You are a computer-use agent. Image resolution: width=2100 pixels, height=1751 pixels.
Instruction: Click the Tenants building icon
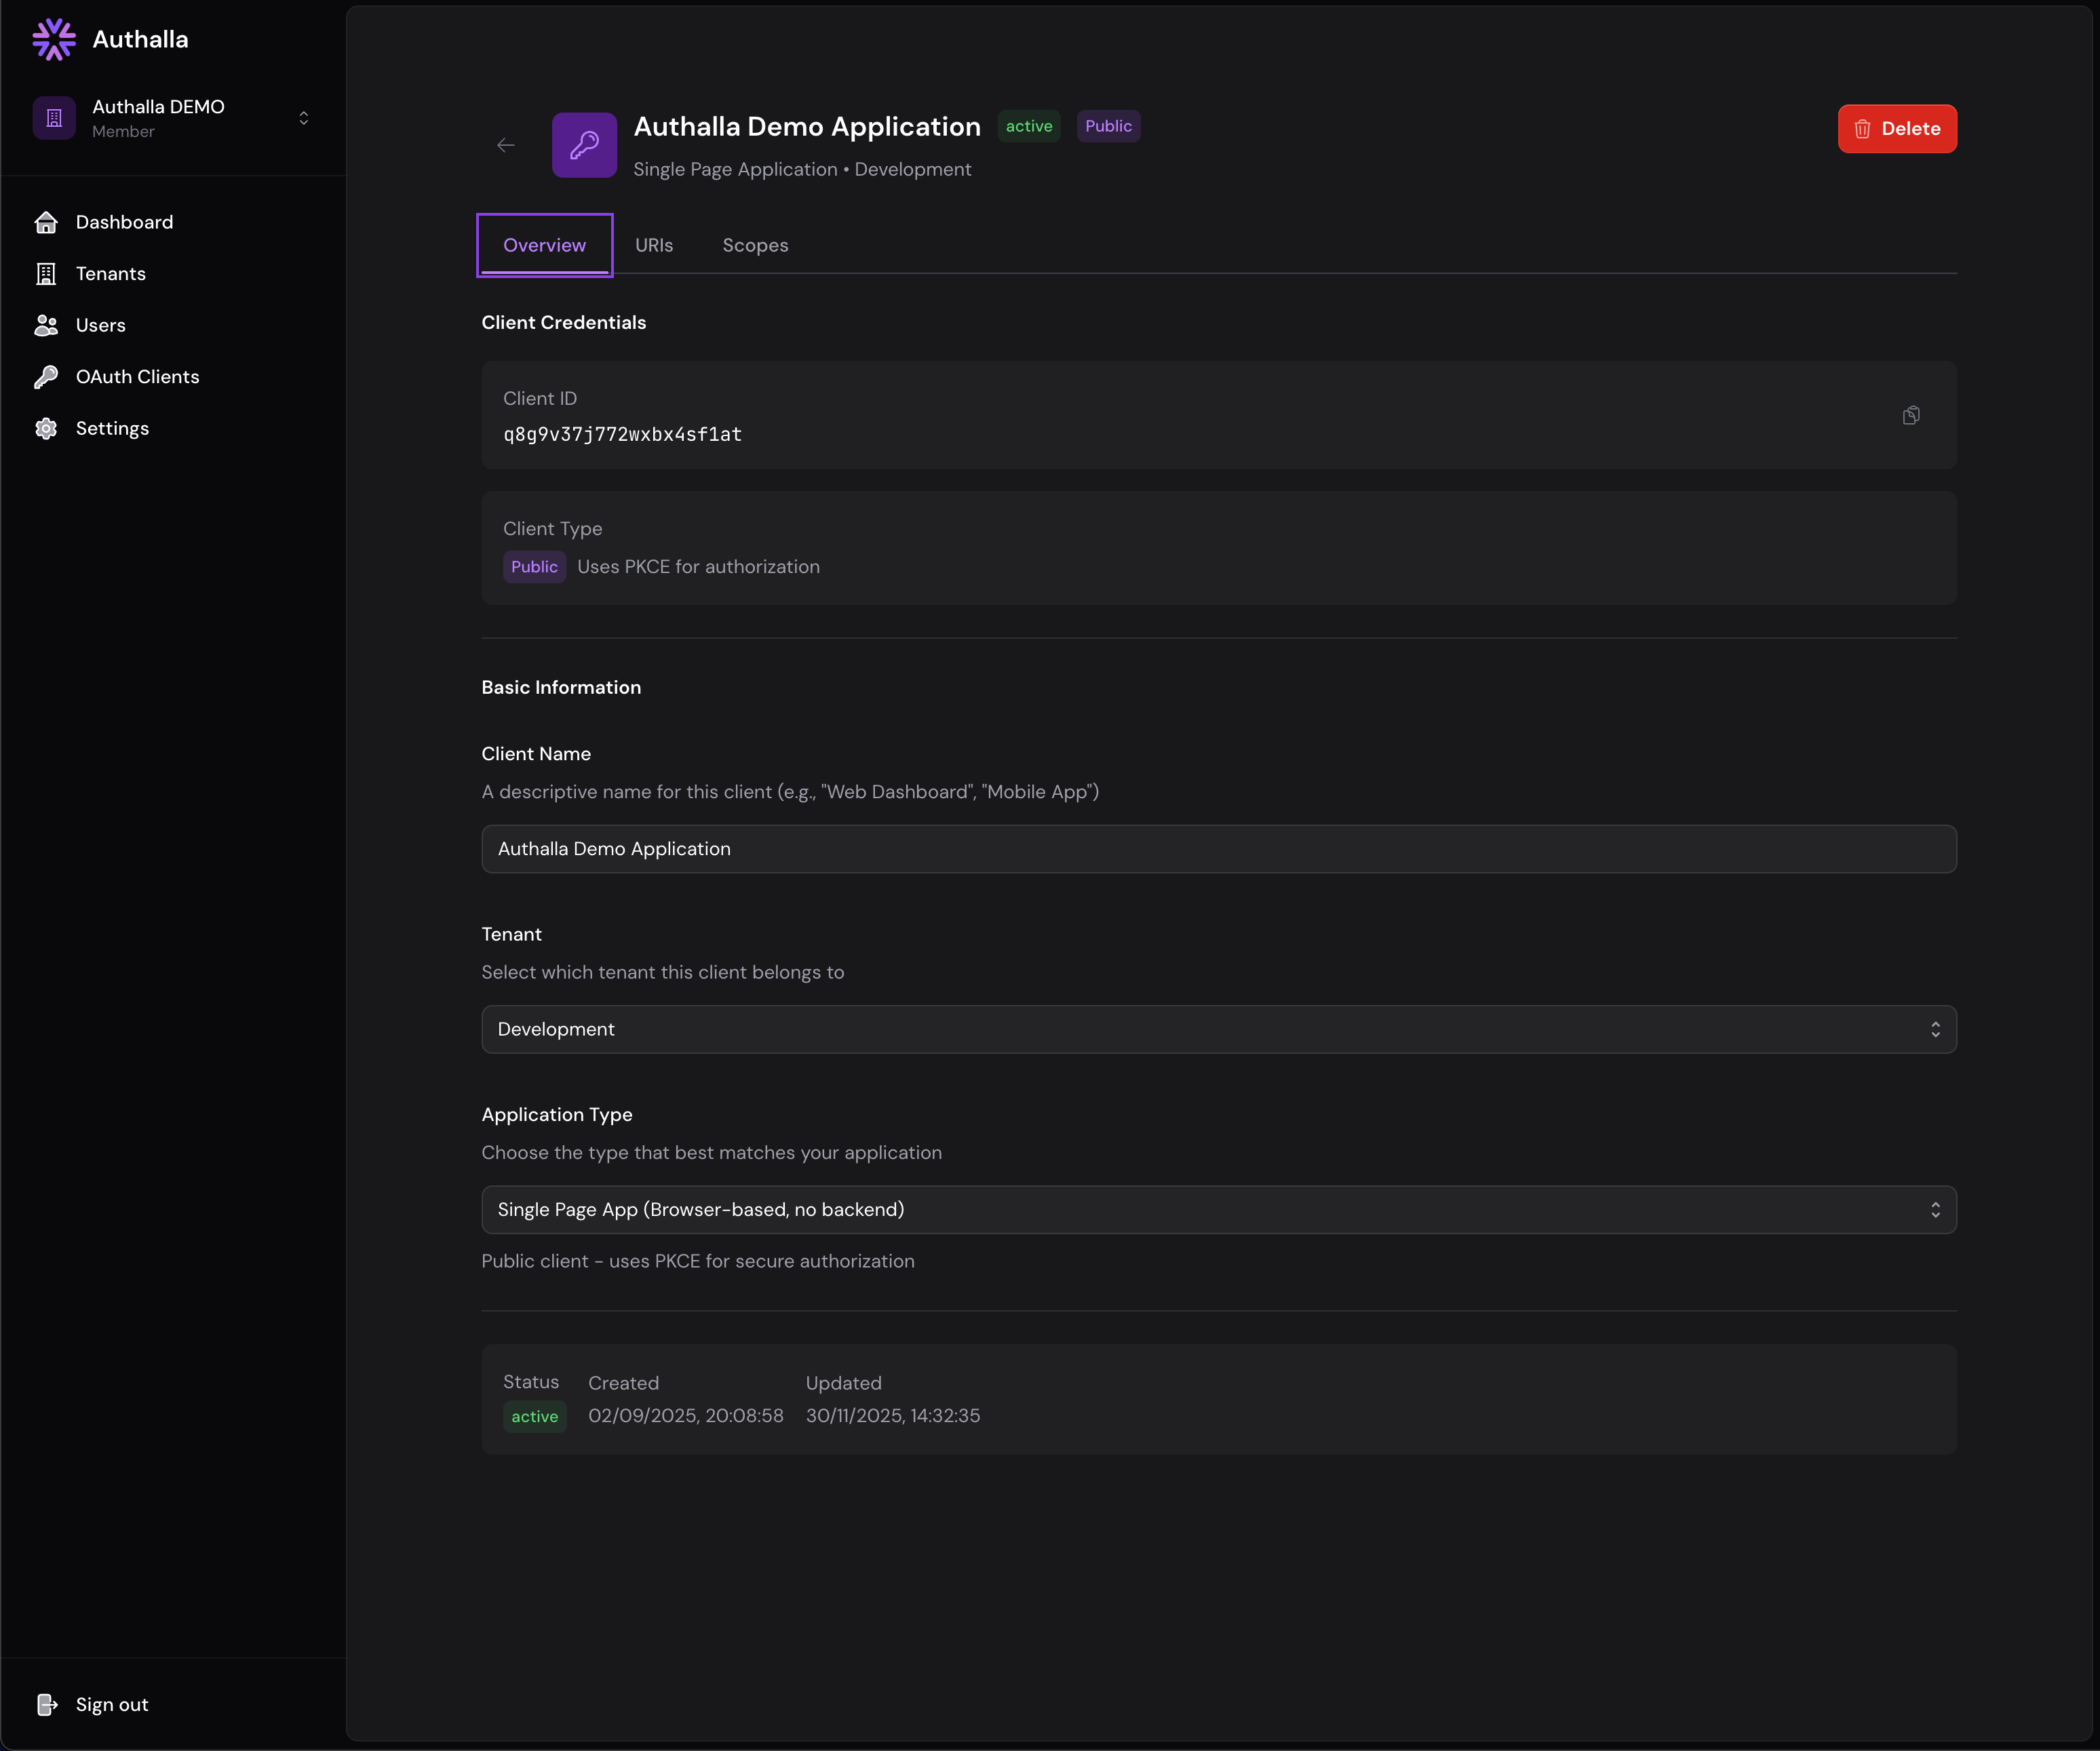pos(46,274)
